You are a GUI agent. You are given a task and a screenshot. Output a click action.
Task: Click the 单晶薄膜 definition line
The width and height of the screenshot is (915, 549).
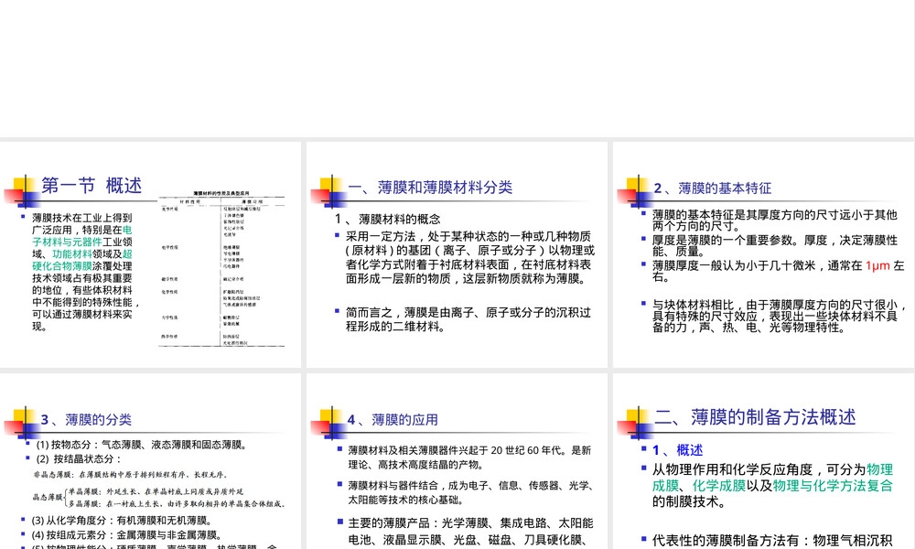coord(156,492)
